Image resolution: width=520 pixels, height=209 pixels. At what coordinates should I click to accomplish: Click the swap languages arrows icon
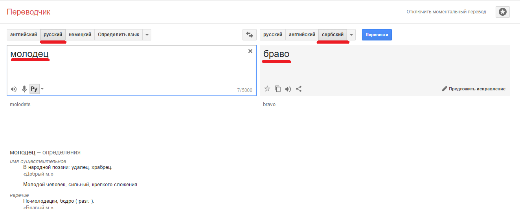[249, 35]
